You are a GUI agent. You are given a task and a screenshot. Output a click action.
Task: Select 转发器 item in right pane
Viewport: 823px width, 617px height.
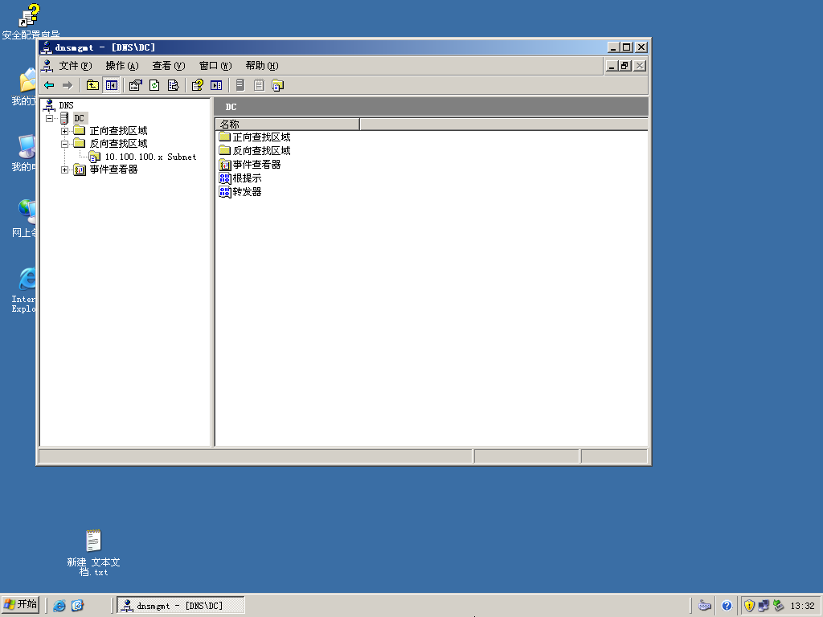pyautogui.click(x=240, y=191)
